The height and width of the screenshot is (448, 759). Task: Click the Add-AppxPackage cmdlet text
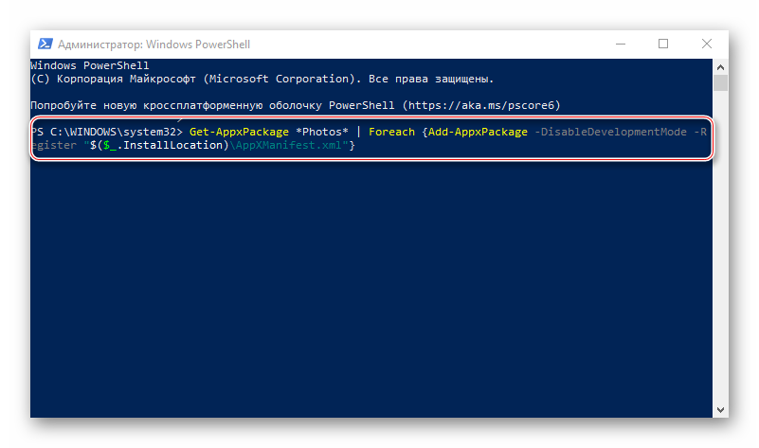(x=478, y=132)
